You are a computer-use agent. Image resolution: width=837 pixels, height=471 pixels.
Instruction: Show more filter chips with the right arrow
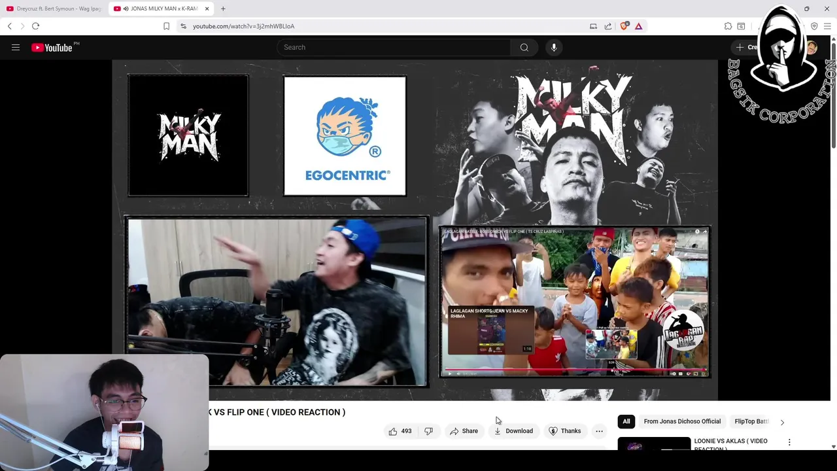782,422
